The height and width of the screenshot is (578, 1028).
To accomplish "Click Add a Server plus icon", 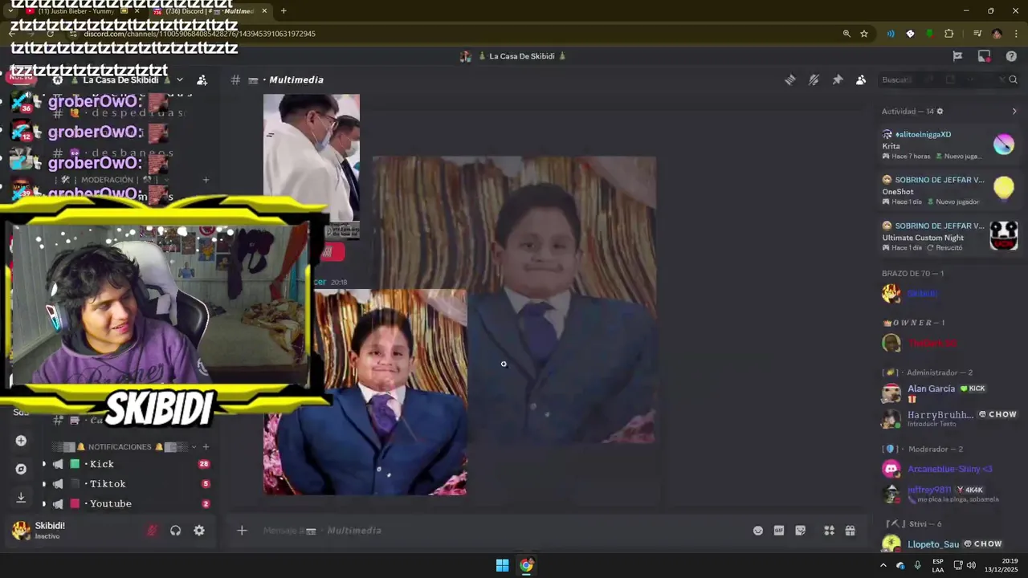I will [21, 441].
